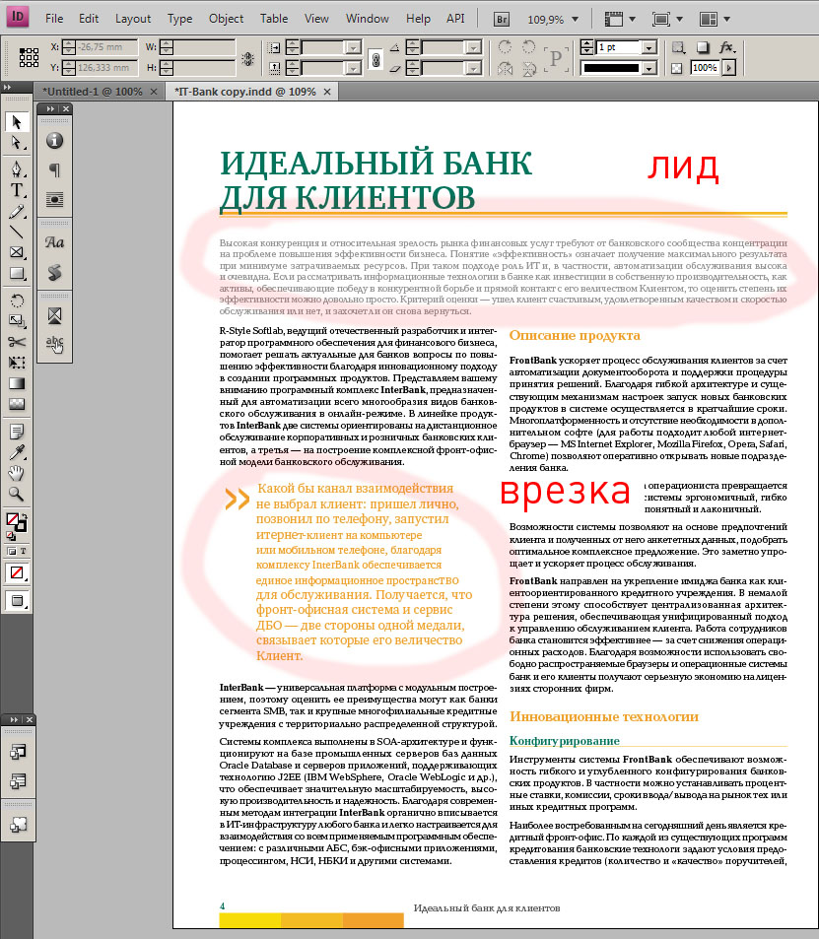Screen dimensions: 819x939
Task: Open the Object menu
Action: (x=226, y=19)
